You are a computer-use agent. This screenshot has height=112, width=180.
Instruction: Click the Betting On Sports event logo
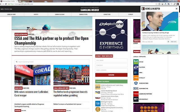point(98,104)
